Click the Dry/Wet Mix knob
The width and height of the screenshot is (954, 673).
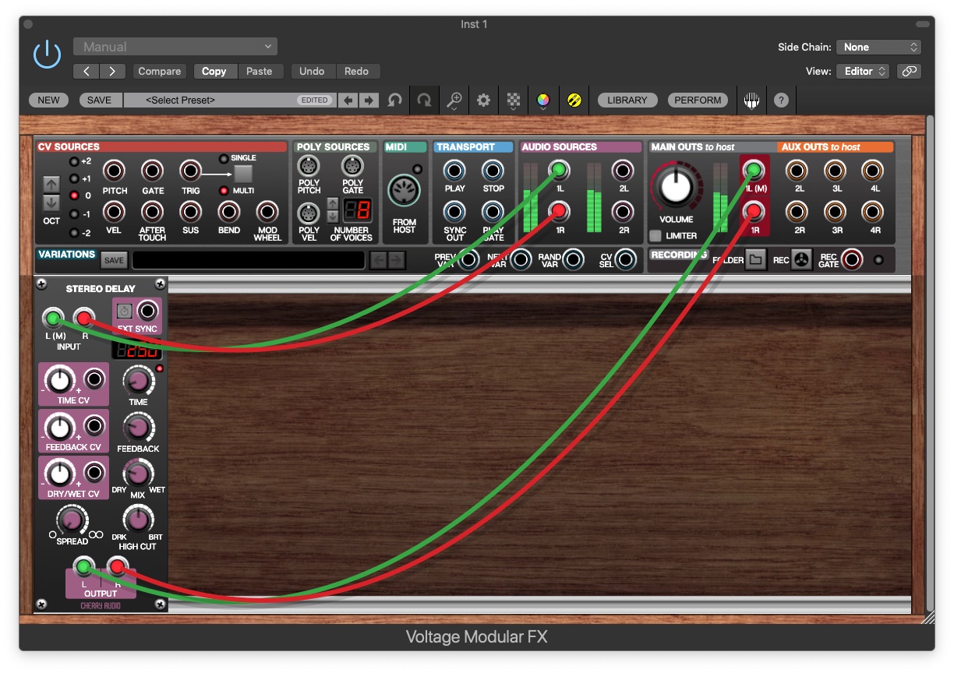pos(138,474)
